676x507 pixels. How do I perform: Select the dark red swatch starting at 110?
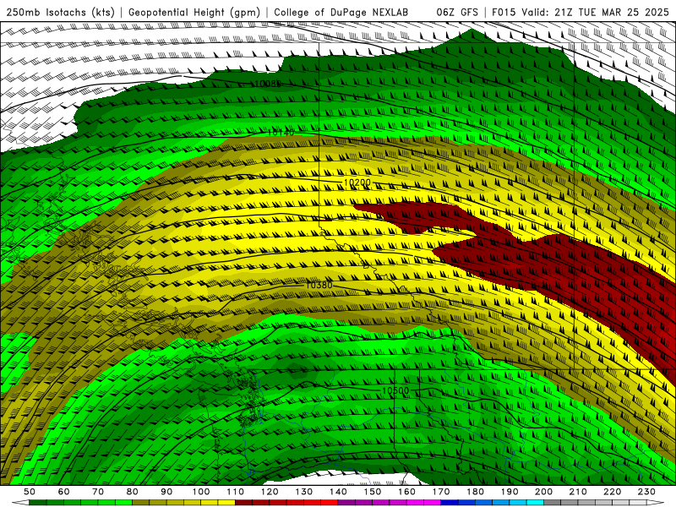pyautogui.click(x=244, y=503)
